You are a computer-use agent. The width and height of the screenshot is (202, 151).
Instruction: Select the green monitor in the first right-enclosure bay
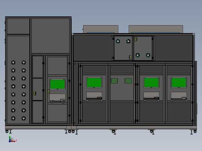(x=94, y=82)
